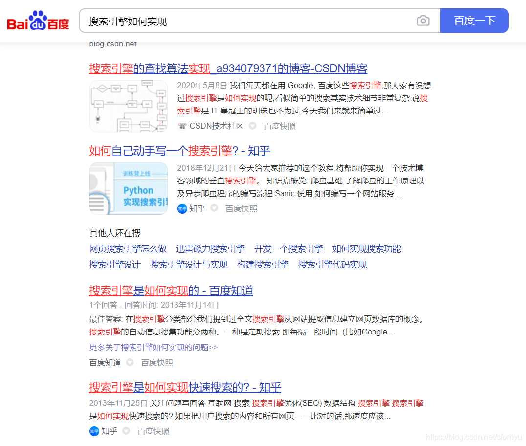
Task: Click 知乎 source name under 2018 result
Action: [x=197, y=209]
